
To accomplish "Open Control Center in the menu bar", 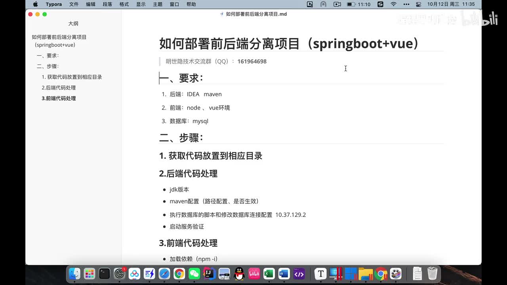I will 418,4.
